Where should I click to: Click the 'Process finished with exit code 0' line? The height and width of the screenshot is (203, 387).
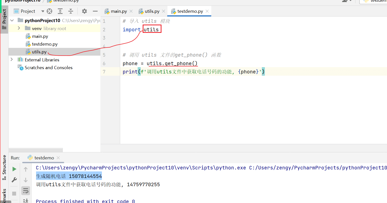pyautogui.click(x=85, y=201)
